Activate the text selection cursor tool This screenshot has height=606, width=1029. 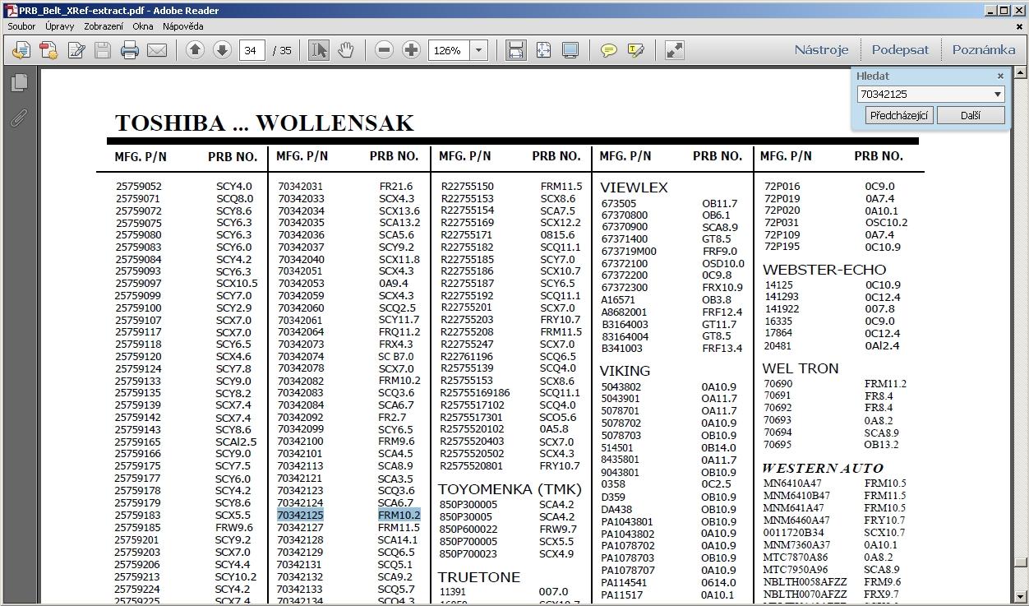point(319,50)
